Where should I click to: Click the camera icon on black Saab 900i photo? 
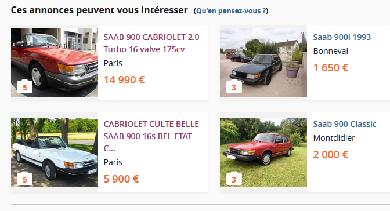pos(234,87)
